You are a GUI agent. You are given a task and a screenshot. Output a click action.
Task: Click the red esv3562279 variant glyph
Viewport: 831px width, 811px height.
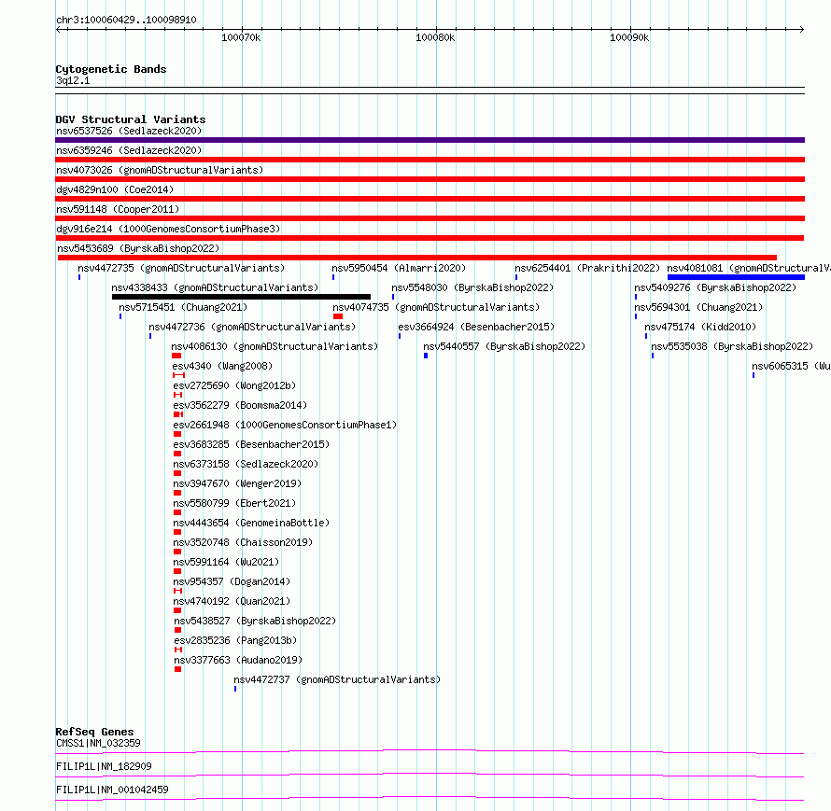pyautogui.click(x=178, y=414)
